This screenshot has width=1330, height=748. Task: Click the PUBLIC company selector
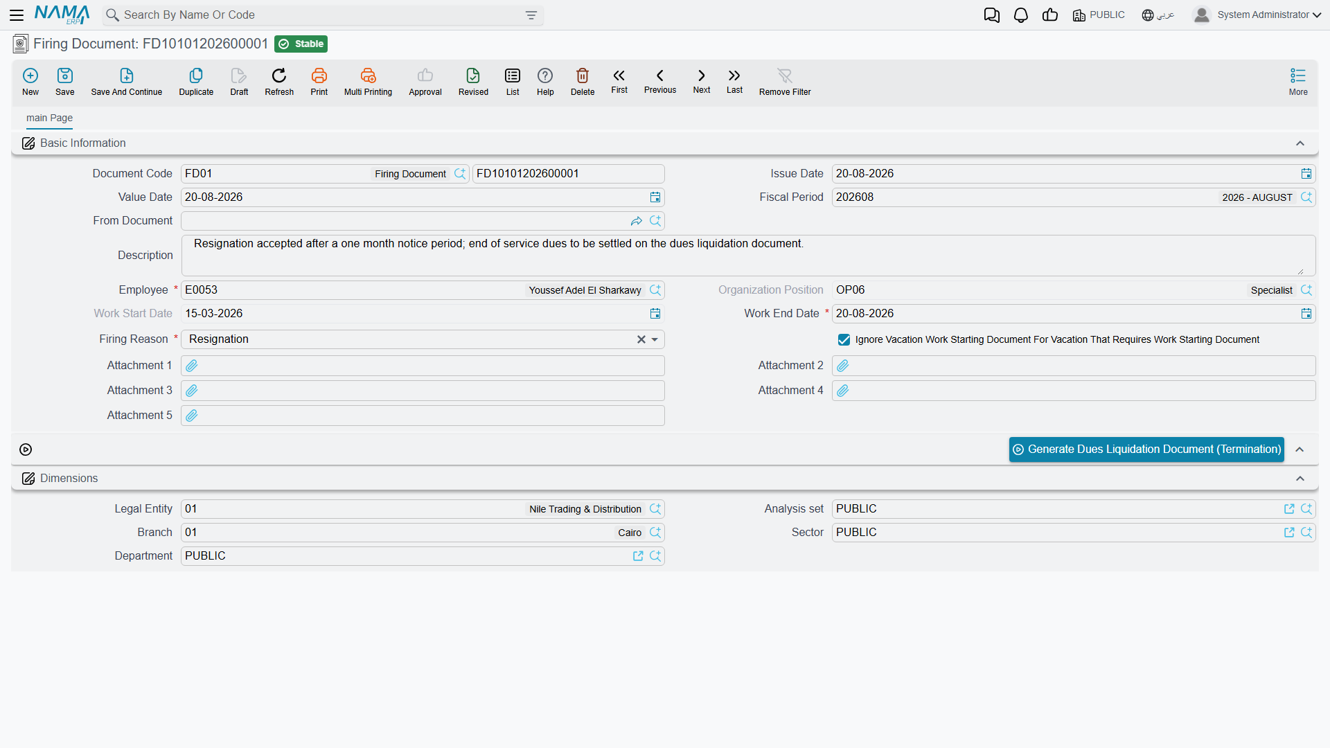point(1099,15)
